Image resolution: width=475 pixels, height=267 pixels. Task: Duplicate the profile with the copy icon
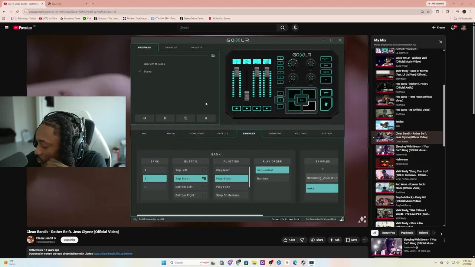(x=186, y=118)
